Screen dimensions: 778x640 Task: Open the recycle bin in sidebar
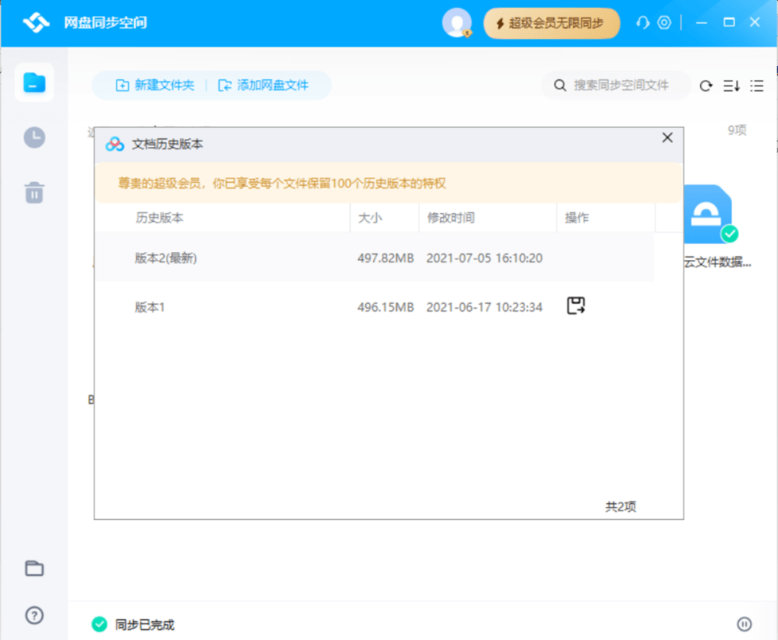coord(34,192)
